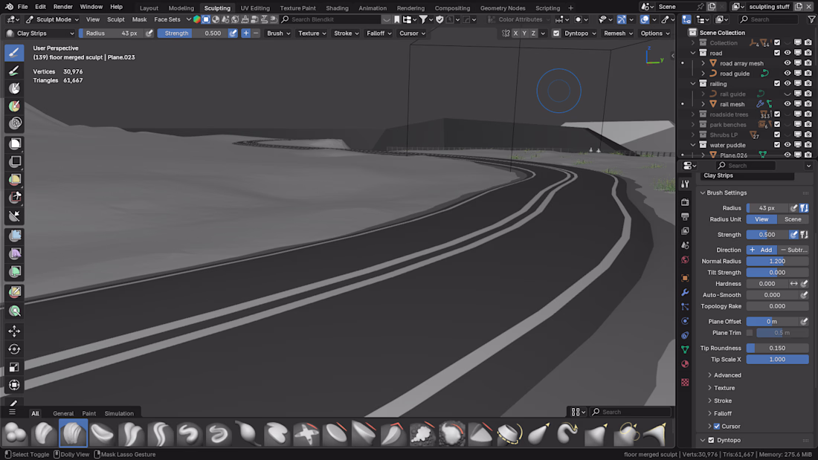Toggle Z-axis symmetry button
Image resolution: width=818 pixels, height=460 pixels.
[533, 33]
